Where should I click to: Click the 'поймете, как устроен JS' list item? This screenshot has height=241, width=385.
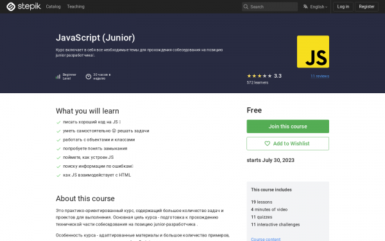point(88,157)
